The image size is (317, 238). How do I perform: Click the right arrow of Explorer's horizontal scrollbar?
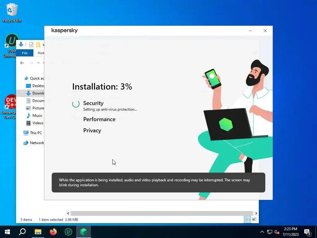[x=256, y=213]
